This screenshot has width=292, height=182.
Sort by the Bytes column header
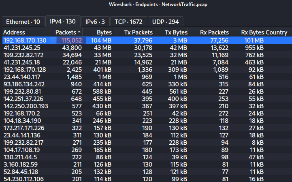click(97, 32)
